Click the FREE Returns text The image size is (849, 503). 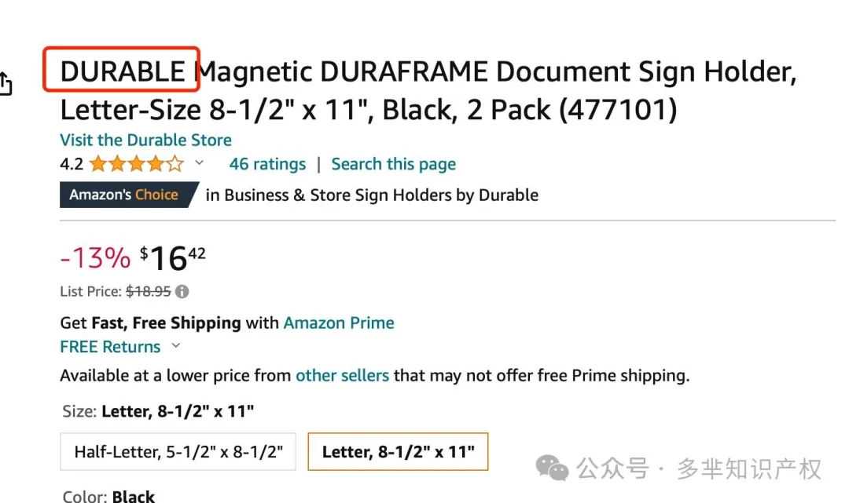[111, 346]
